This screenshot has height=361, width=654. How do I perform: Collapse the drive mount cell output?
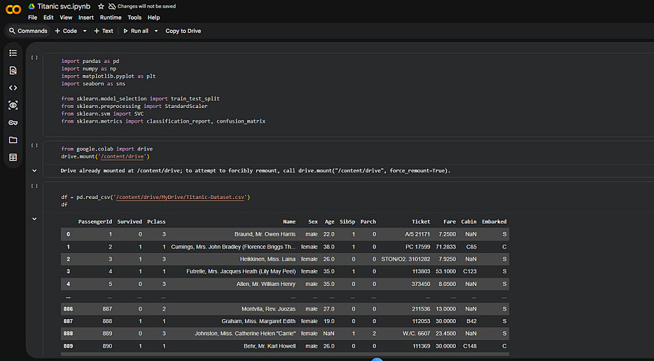(35, 170)
